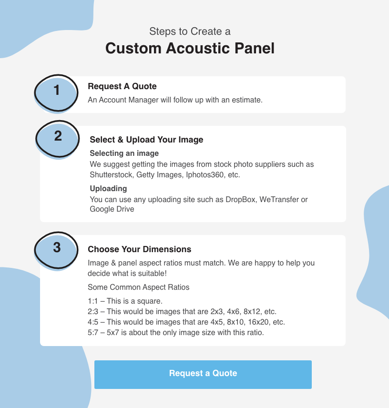Pick the 5:7 aspect ratio line
This screenshot has width=389, height=408.
click(175, 333)
